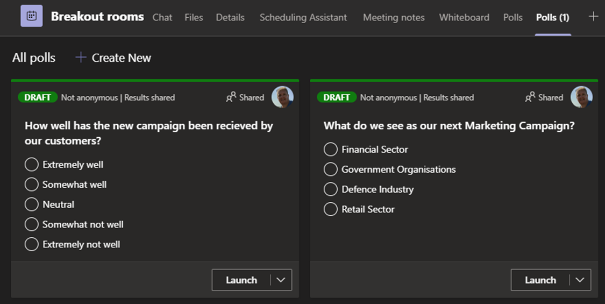Click question 'What do we see as our next Marketing Campaign?'
The image size is (605, 304).
coord(449,125)
